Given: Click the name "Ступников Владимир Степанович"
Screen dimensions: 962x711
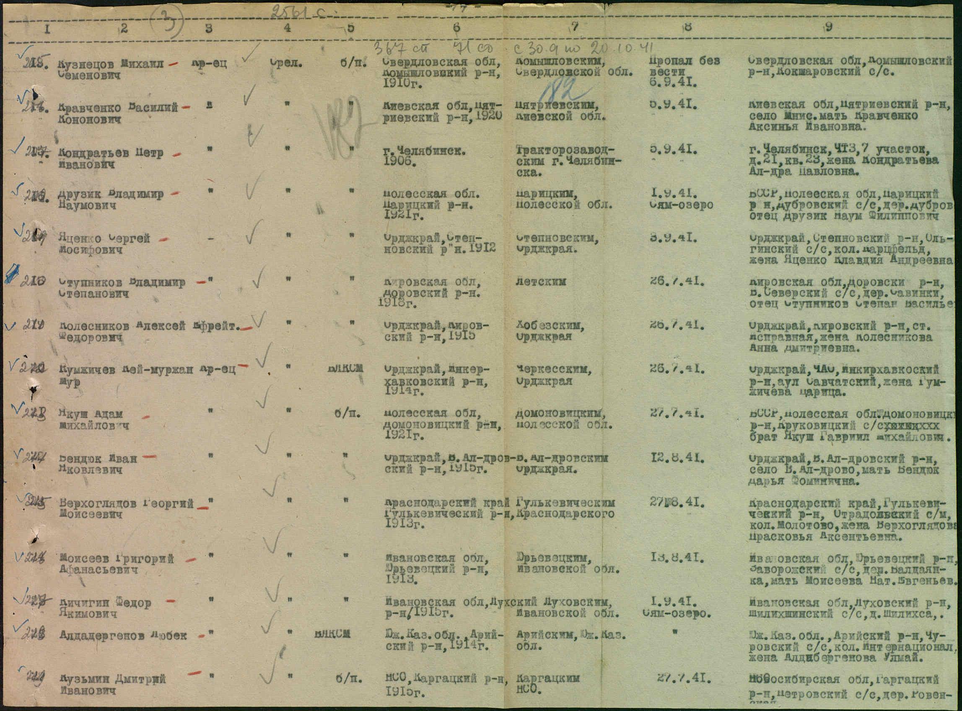Looking at the screenshot, I should coord(122,288).
